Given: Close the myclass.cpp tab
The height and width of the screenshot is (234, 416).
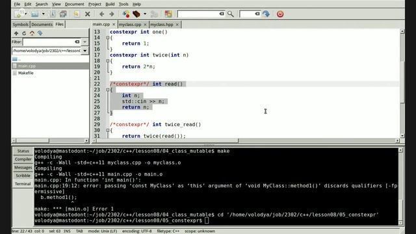Looking at the screenshot, I should [145, 25].
